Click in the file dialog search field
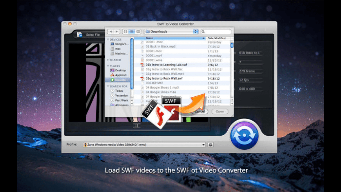 click(216, 32)
